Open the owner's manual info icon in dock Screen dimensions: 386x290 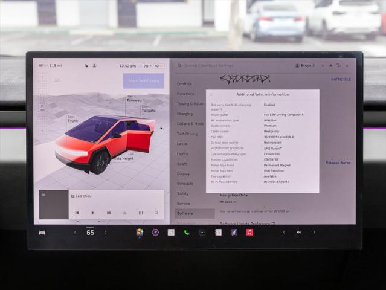click(218, 233)
